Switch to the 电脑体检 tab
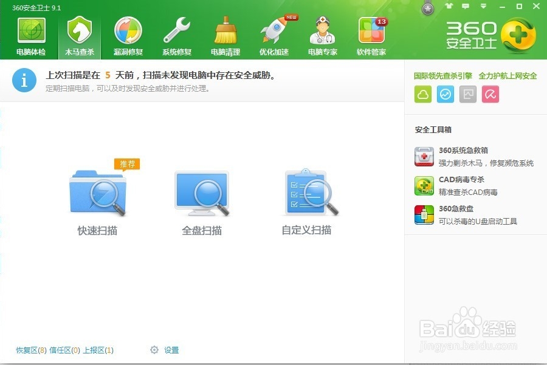Screen dimensions: 547x365 pyautogui.click(x=31, y=33)
